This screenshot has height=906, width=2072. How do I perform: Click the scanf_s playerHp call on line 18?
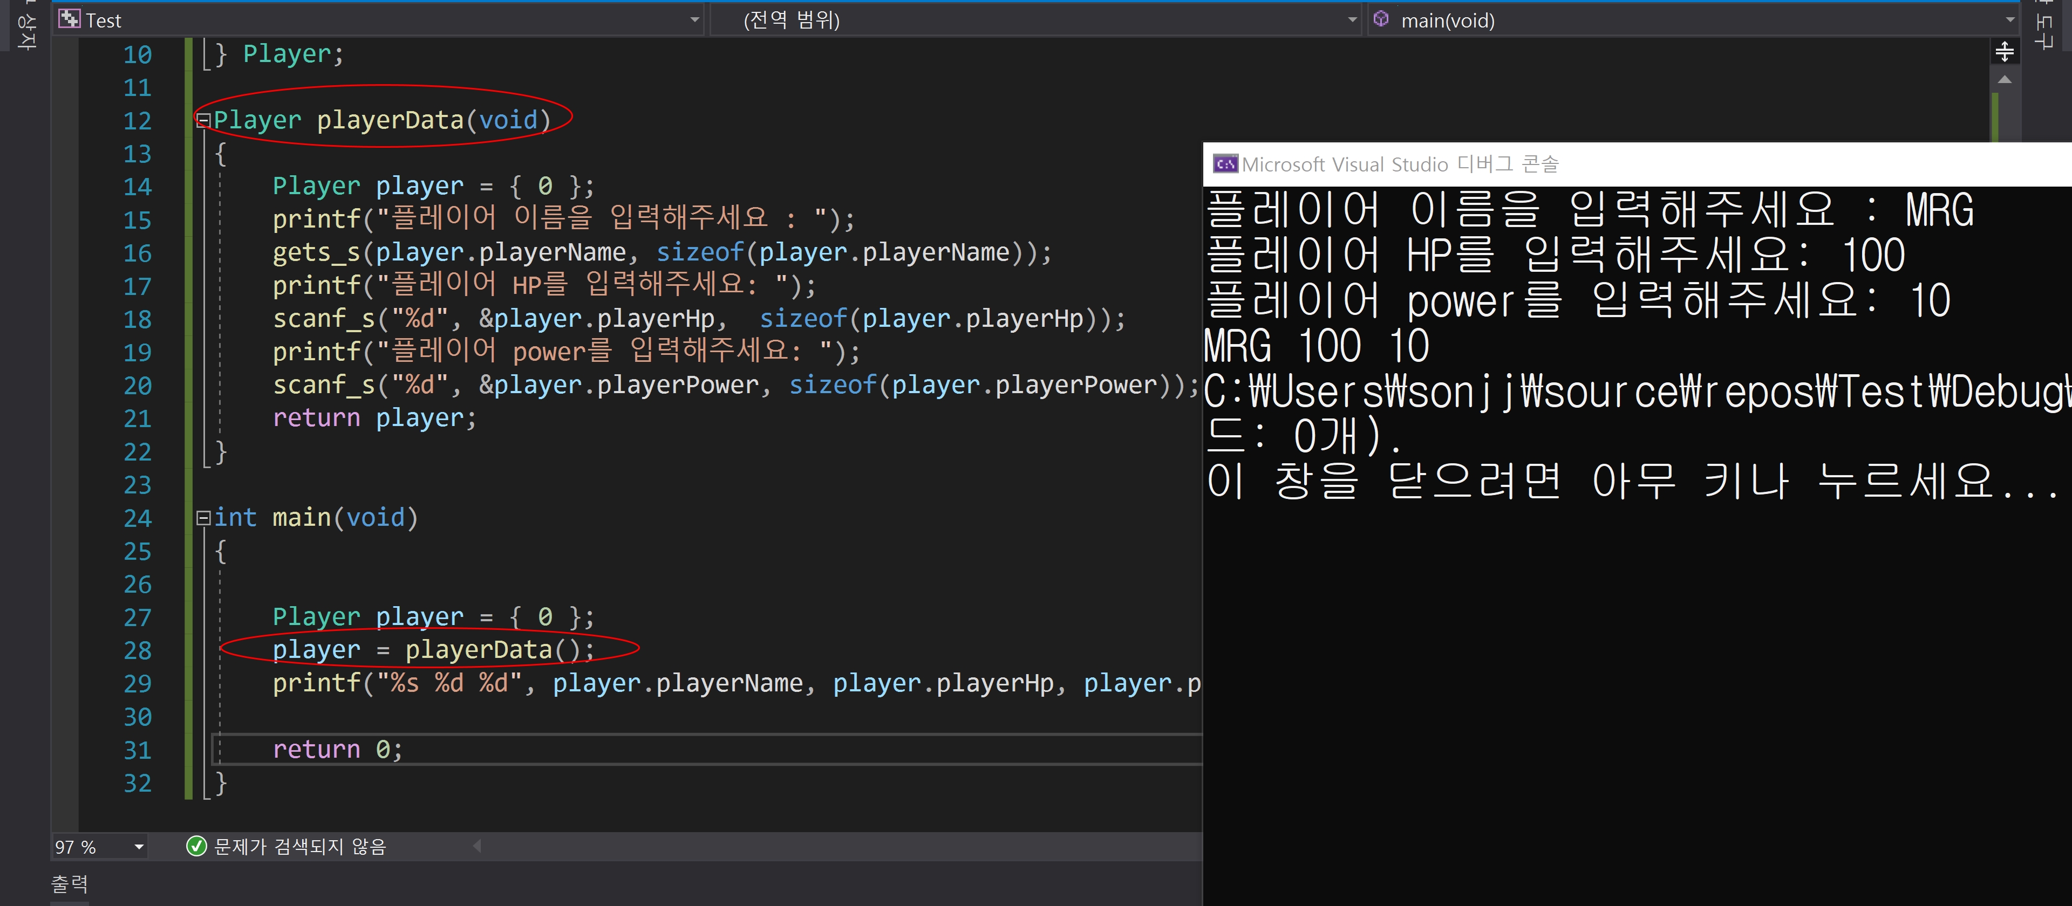699,319
